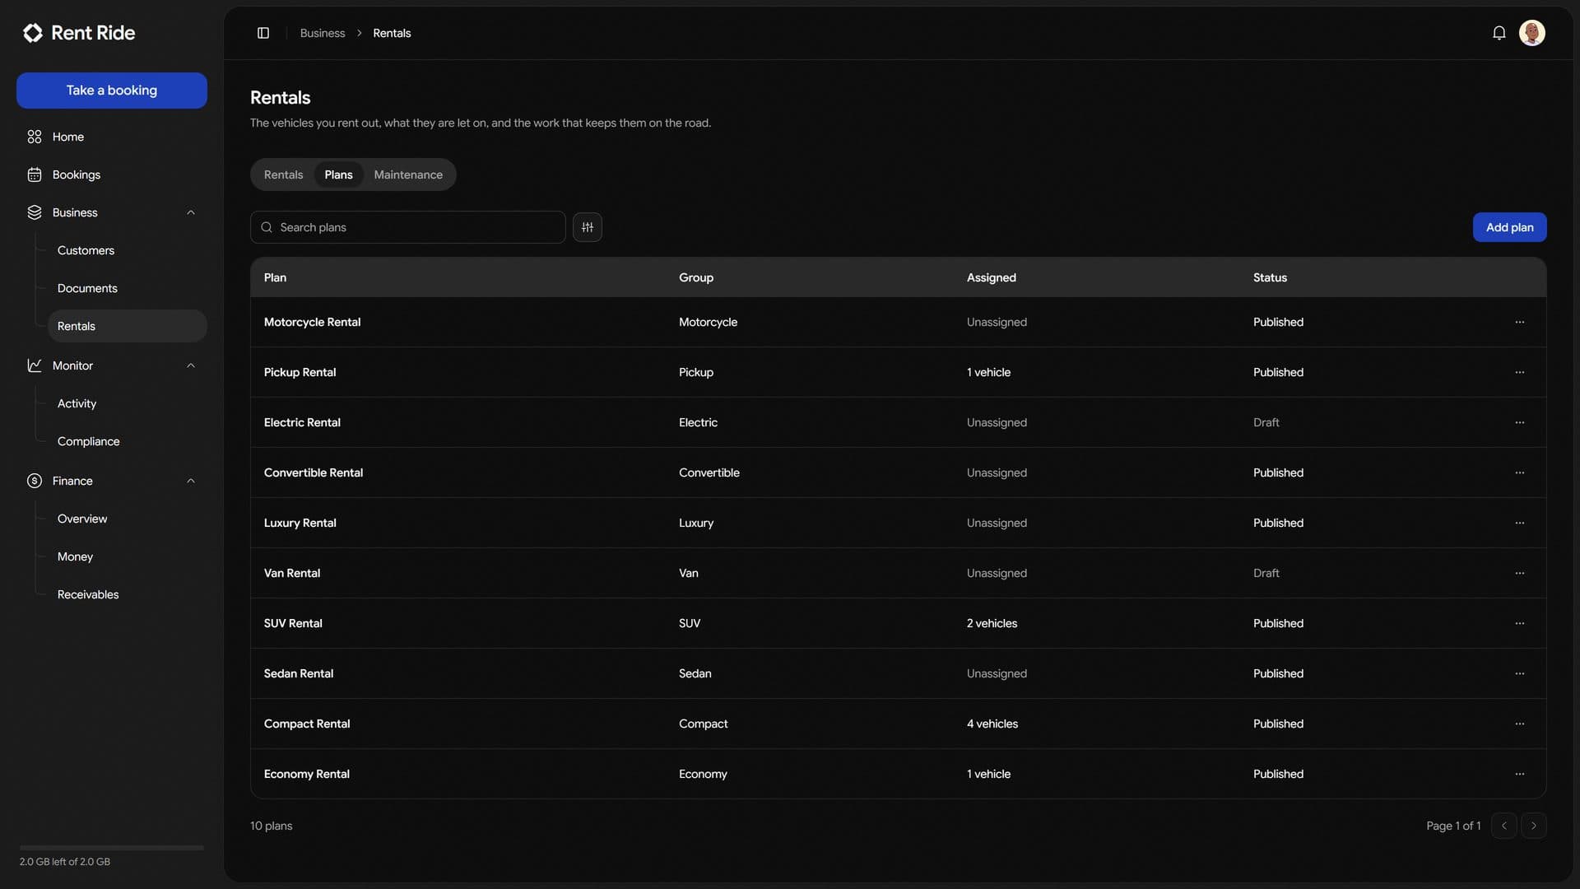
Task: Collapse the Finance sidebar section
Action: [x=191, y=481]
